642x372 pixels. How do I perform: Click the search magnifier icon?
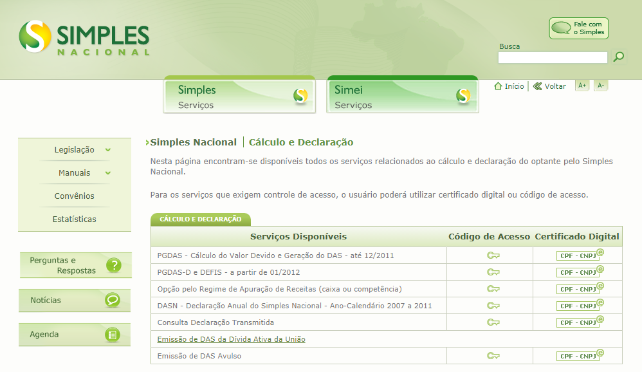[x=618, y=57]
